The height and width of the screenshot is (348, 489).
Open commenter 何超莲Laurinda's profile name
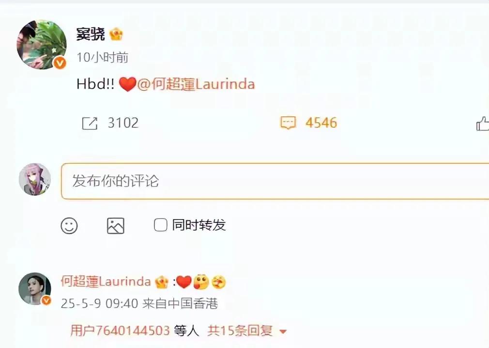106,282
